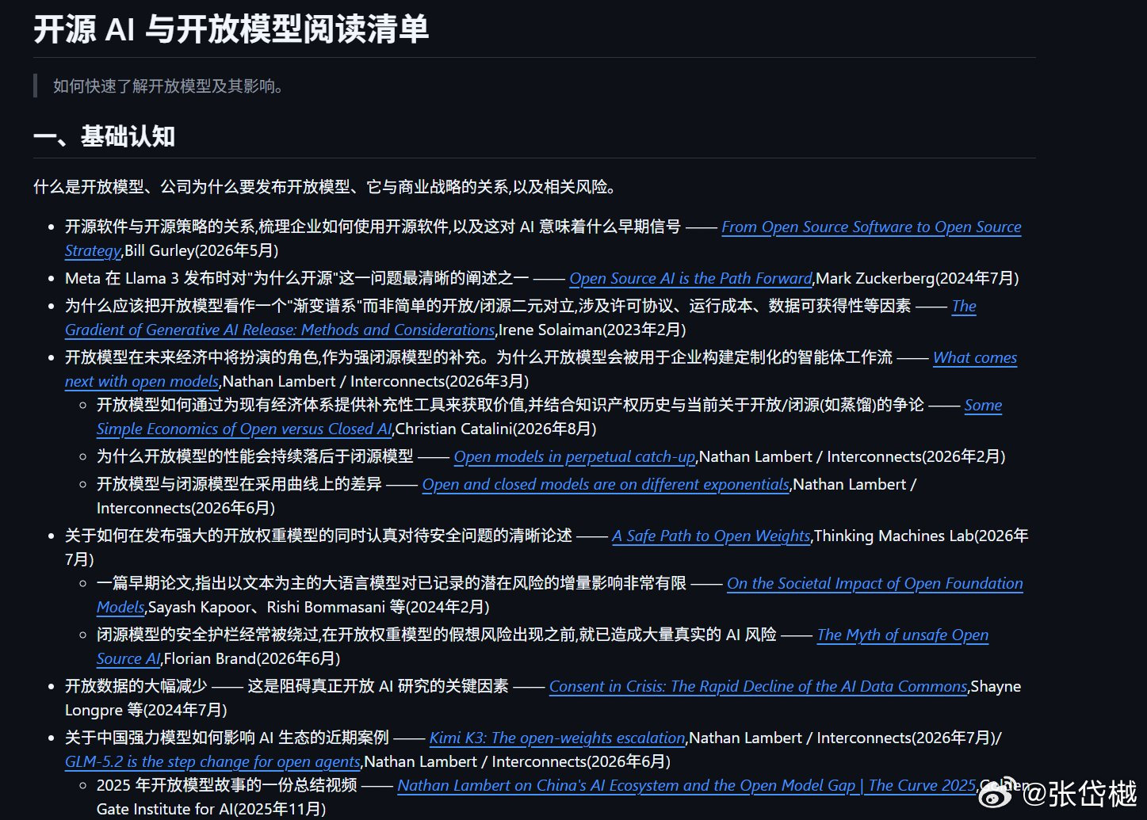This screenshot has height=820, width=1147.
Task: Click the description beginning "Meta 在 Llama 3 发布时"
Action: tap(297, 278)
